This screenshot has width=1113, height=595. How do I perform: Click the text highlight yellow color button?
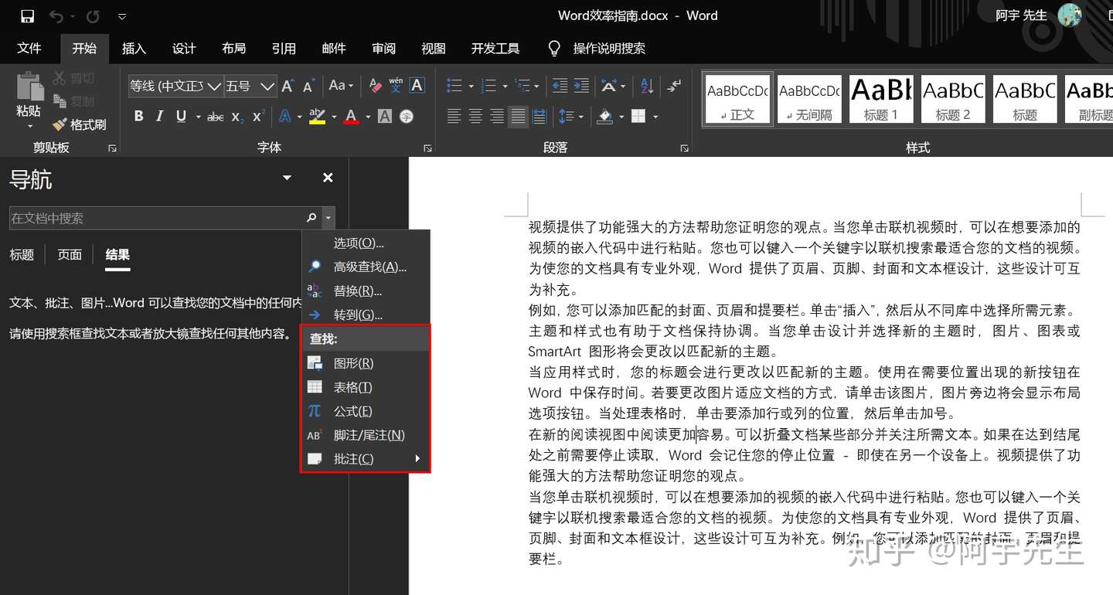[317, 117]
